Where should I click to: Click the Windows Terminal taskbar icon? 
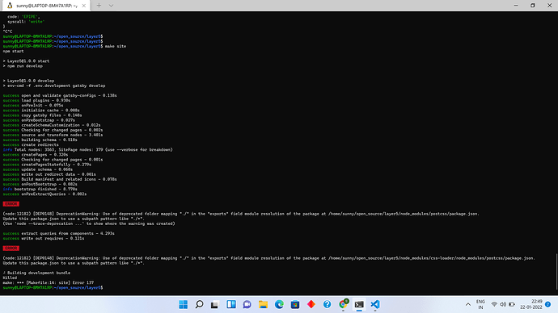point(359,304)
